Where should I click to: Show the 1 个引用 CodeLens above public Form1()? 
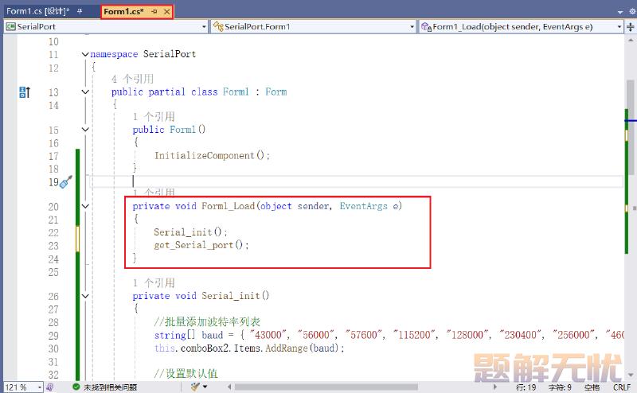pyautogui.click(x=154, y=117)
